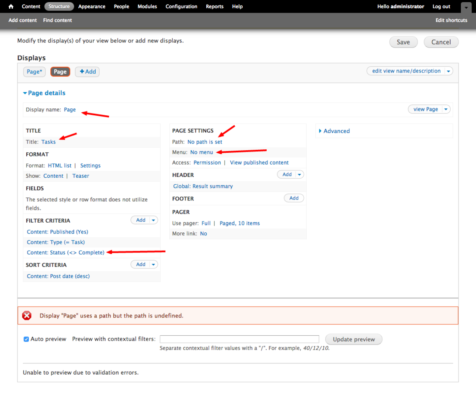Viewport: 476px width, 393px height.
Task: Open the People menu
Action: (x=122, y=7)
